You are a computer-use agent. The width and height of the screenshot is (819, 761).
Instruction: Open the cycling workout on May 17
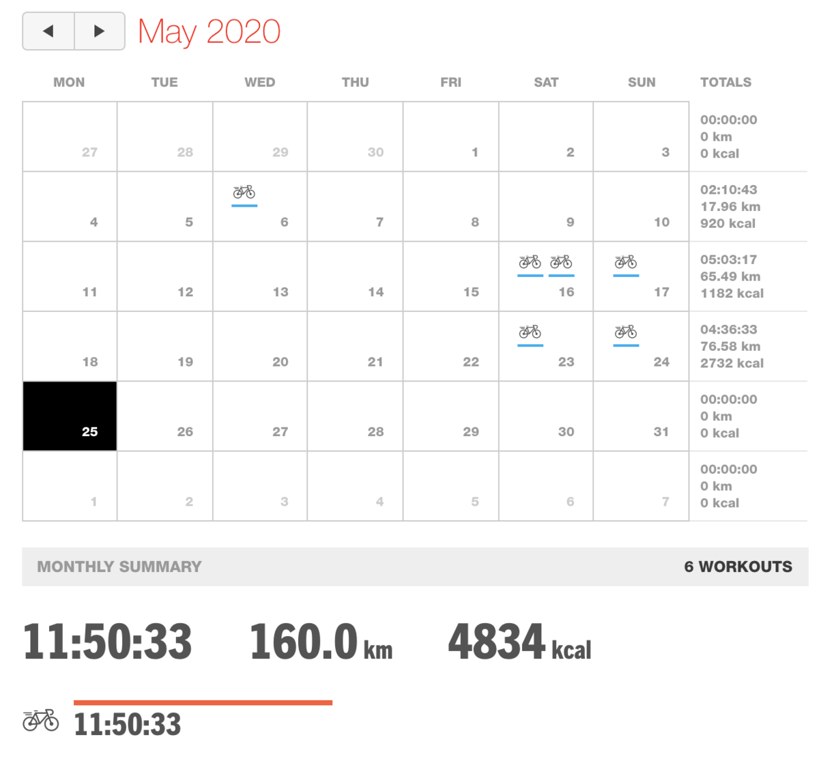[x=626, y=263]
